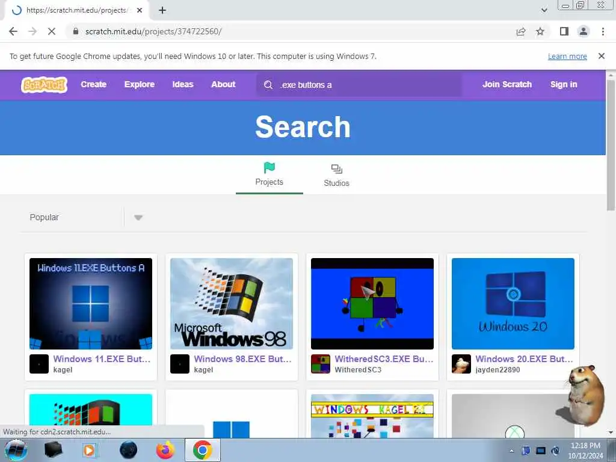Launch the media player taskbar icon
The height and width of the screenshot is (462, 616).
(90, 450)
